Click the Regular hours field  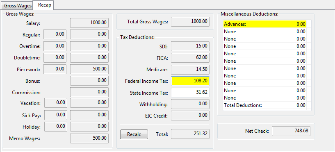coord(55,34)
